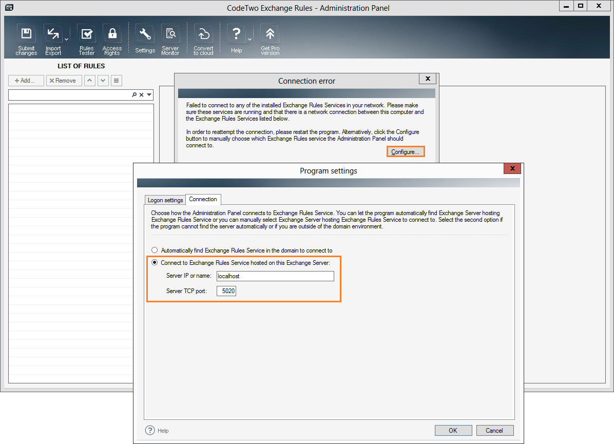
Task: Click the Convert to cloud icon
Action: point(203,40)
